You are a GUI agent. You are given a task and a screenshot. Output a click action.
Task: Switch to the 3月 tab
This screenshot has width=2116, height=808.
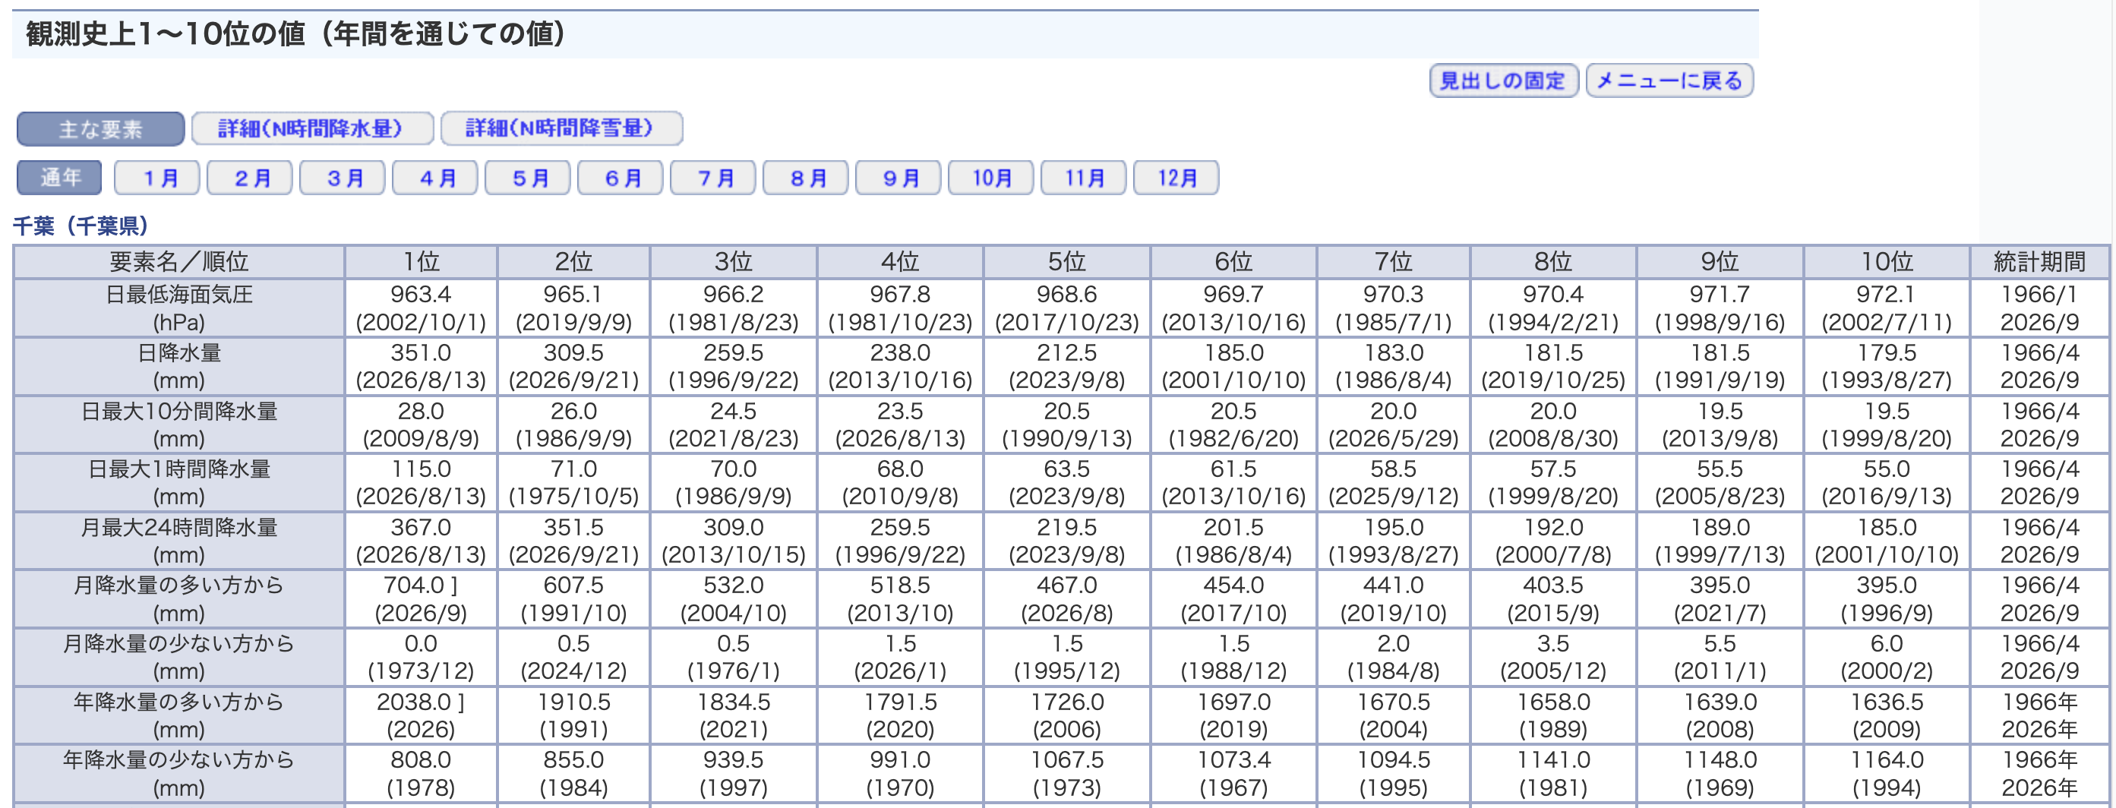point(343,178)
